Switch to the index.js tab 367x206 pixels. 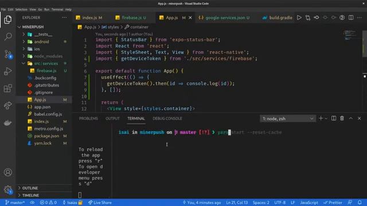click(89, 18)
